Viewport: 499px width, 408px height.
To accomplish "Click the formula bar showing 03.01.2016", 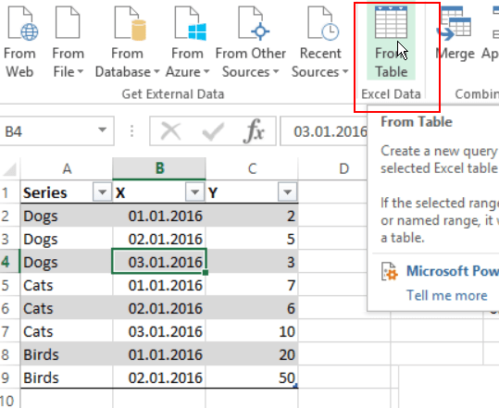I will (x=324, y=131).
